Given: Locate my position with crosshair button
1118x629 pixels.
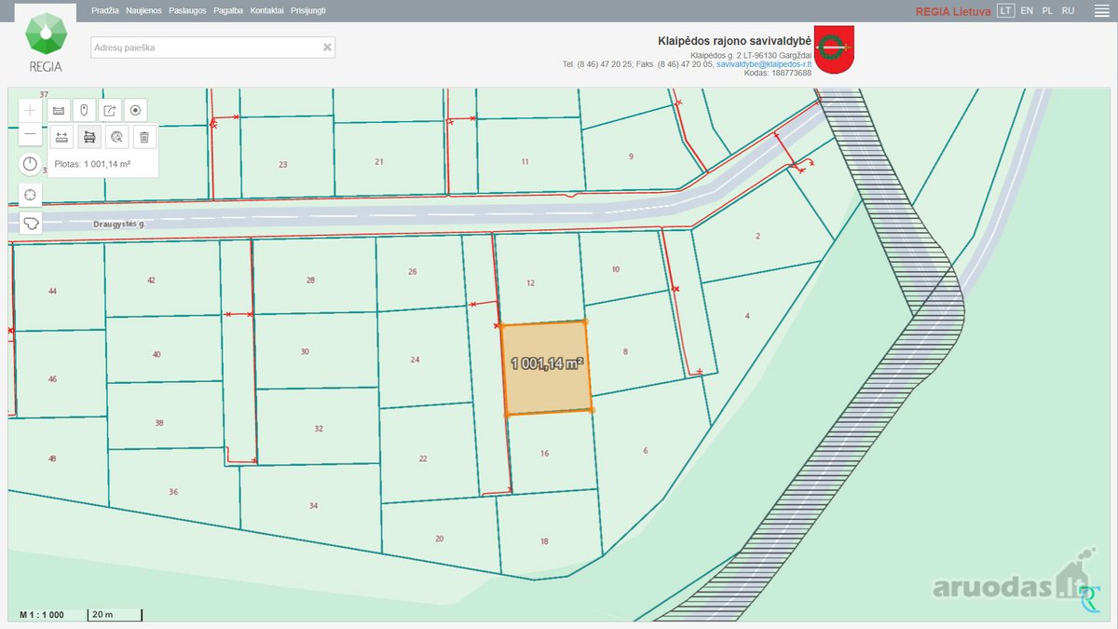Looking at the screenshot, I should (x=31, y=195).
